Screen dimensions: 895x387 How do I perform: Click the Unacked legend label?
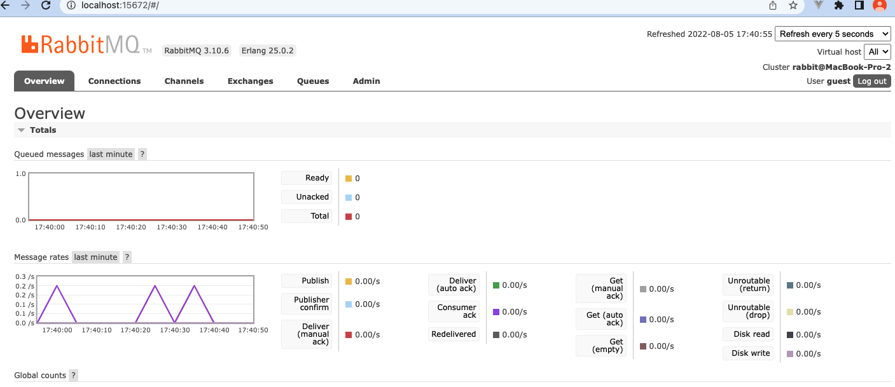[307, 198]
